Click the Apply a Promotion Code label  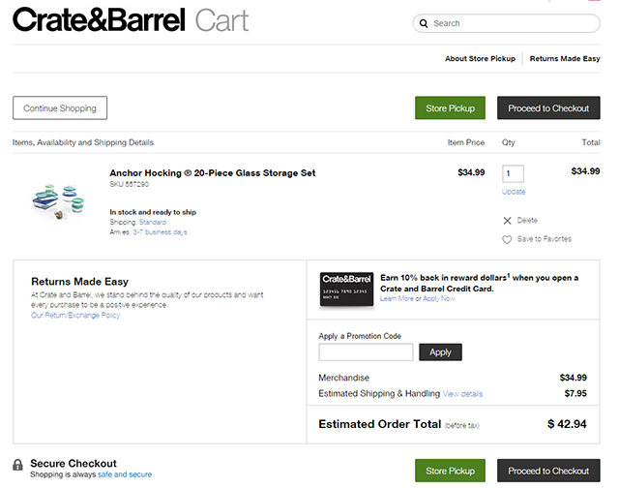[360, 336]
